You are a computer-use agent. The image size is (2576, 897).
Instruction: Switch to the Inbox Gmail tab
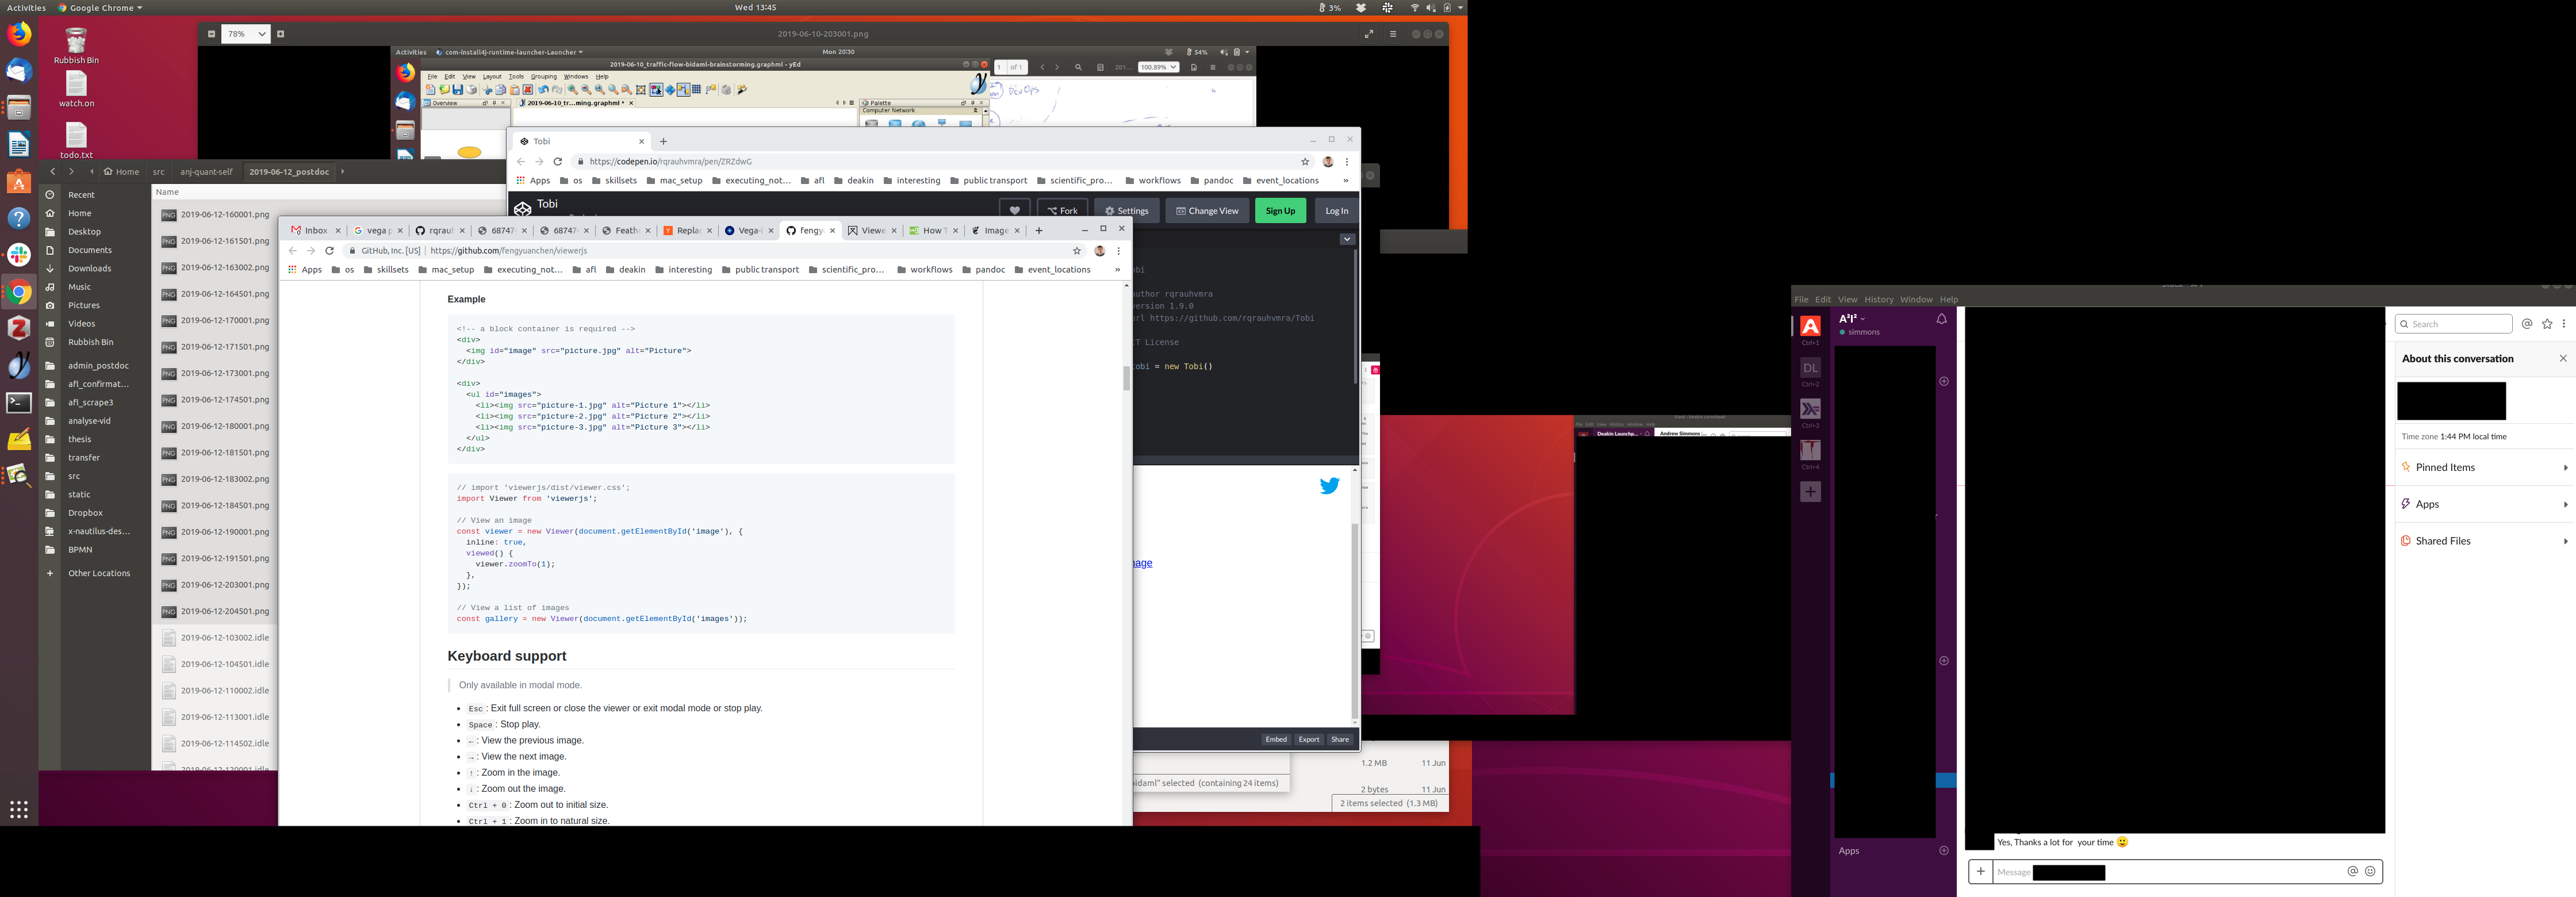315,230
